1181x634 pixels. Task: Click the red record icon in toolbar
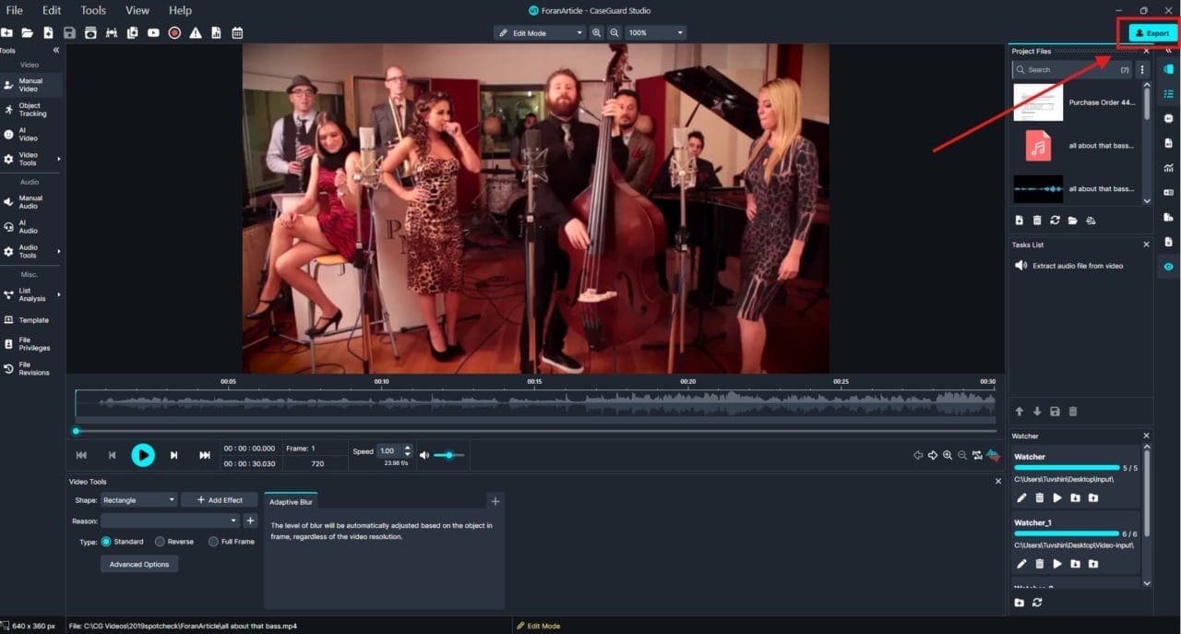[x=174, y=33]
